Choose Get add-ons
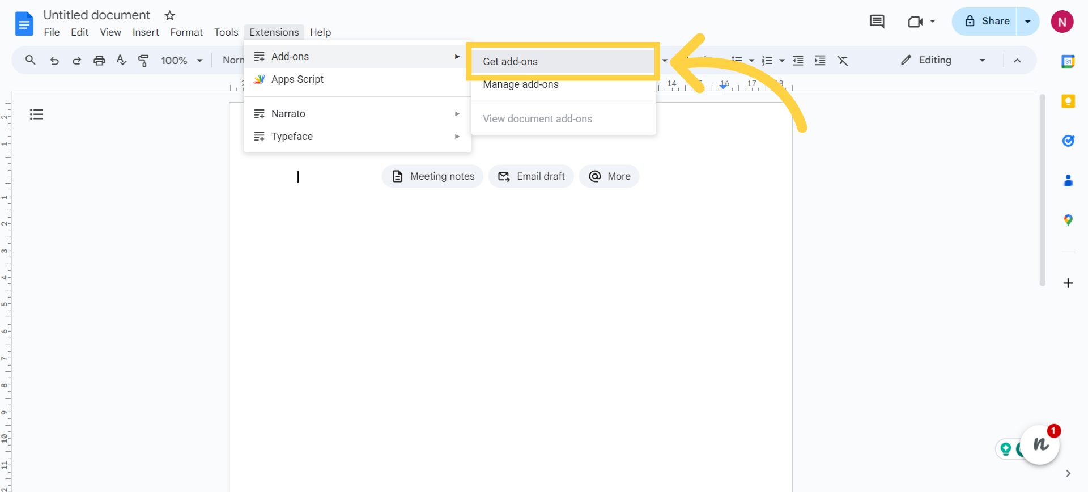Screen dimensions: 1088x492 tap(563, 61)
